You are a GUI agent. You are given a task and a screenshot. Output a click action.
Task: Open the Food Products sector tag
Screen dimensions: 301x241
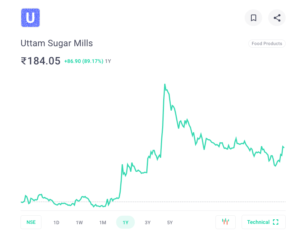[267, 44]
